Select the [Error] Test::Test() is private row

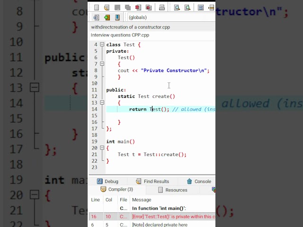[x=152, y=217]
